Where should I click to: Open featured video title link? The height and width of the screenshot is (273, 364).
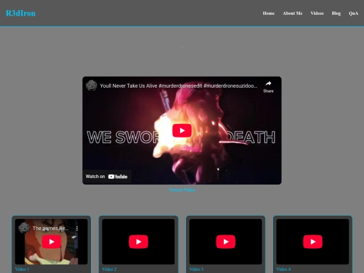178,86
